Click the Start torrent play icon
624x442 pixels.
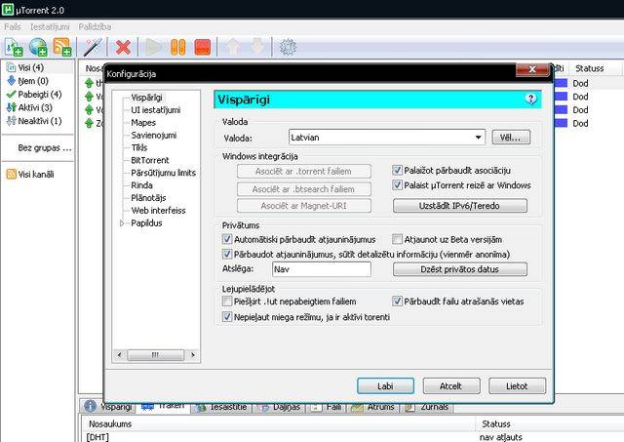(153, 47)
